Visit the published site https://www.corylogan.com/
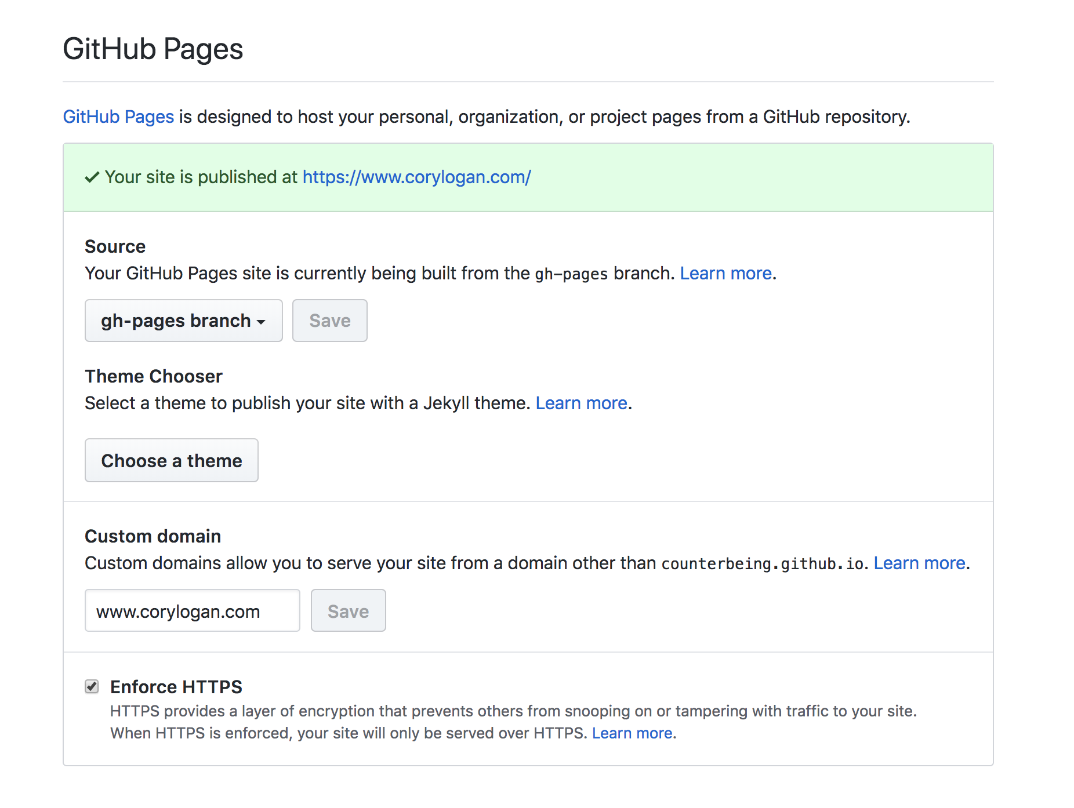This screenshot has height=808, width=1074. (x=416, y=177)
